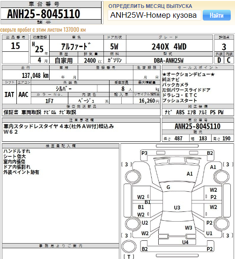235x259 pixels.
Task: Select the model code "DBA-ANH25W"
Action: click(169, 61)
